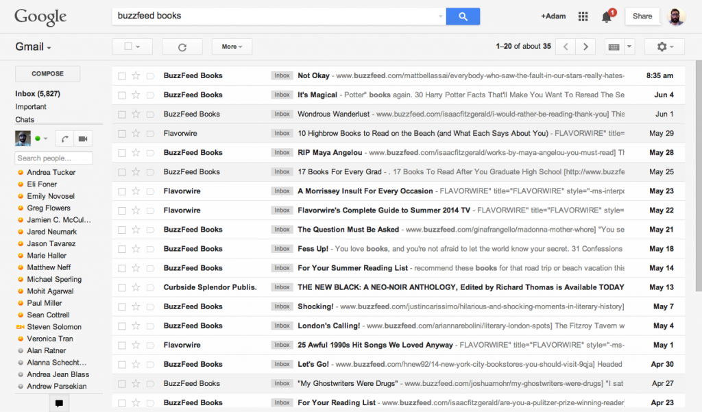Open the Settings gear dropdown

pyautogui.click(x=664, y=47)
